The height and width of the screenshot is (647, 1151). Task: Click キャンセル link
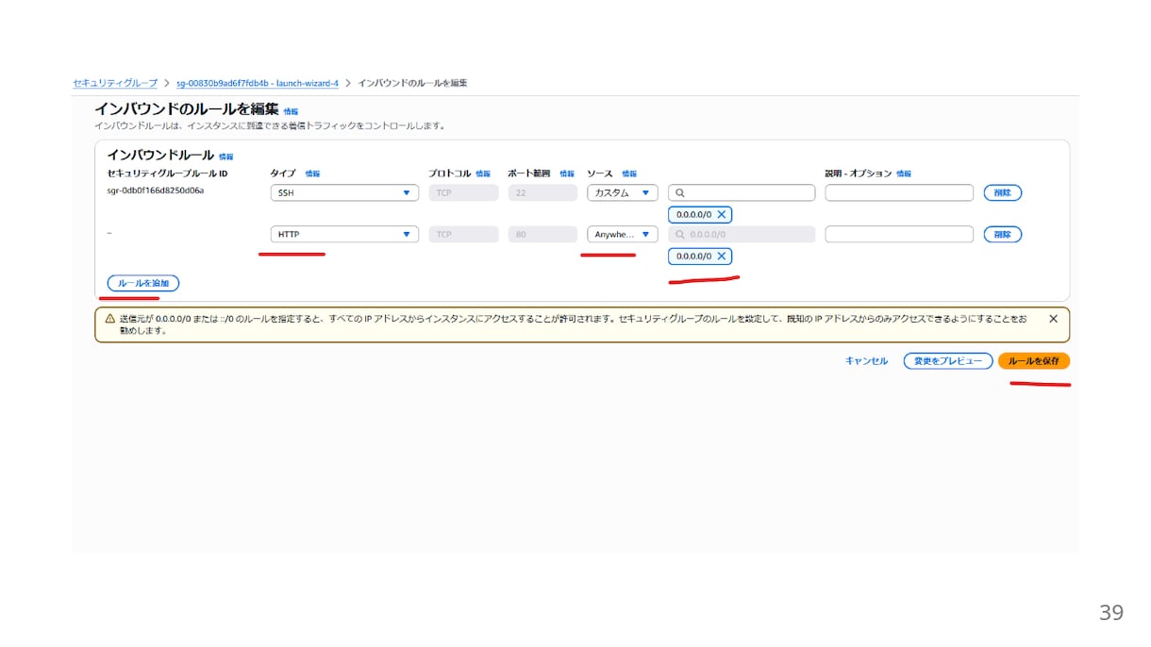(866, 361)
